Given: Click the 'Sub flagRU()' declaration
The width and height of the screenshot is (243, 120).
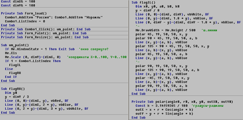Looking at the screenshot, I should pyautogui.click(x=13, y=89).
